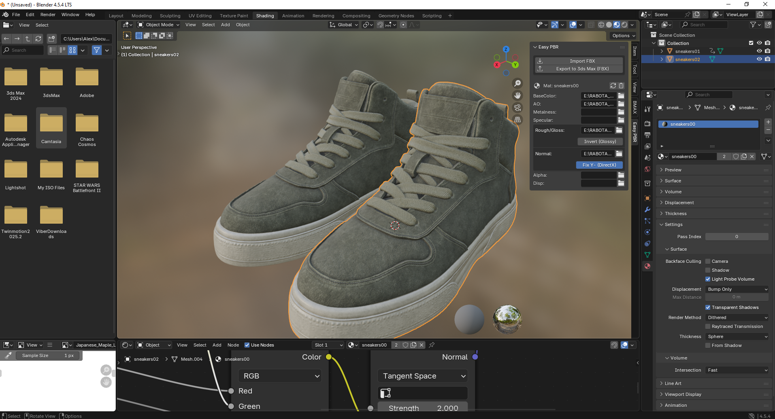Enable Backface Culling Camera checkbox

coord(708,261)
